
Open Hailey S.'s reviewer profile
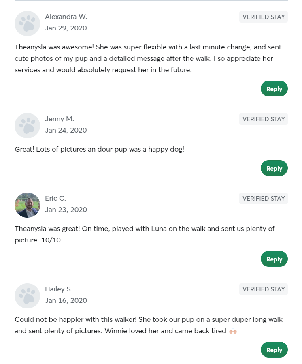tap(59, 289)
